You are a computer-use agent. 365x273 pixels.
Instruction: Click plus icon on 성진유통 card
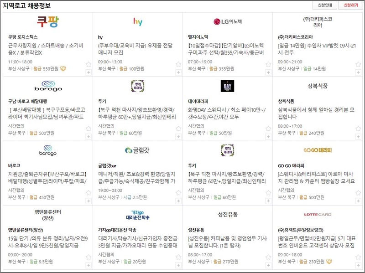(268, 265)
